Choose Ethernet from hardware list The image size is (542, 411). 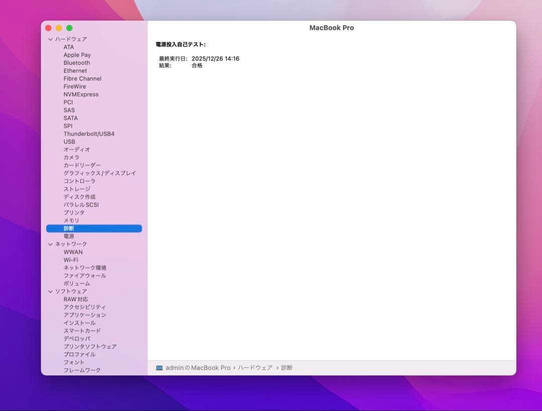coord(75,71)
